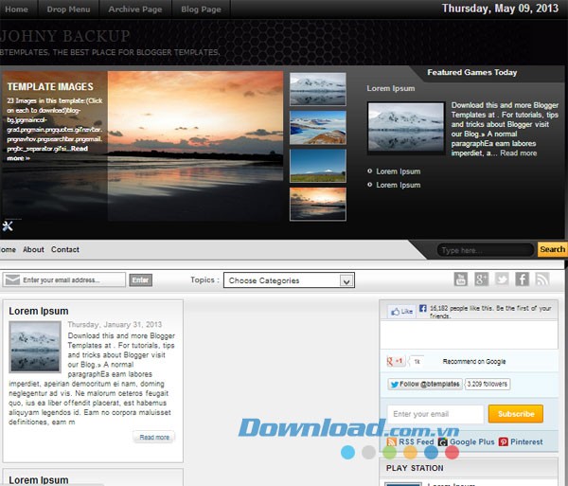Click the RSS feed icon in the social bar
The height and width of the screenshot is (486, 568).
coord(542,279)
